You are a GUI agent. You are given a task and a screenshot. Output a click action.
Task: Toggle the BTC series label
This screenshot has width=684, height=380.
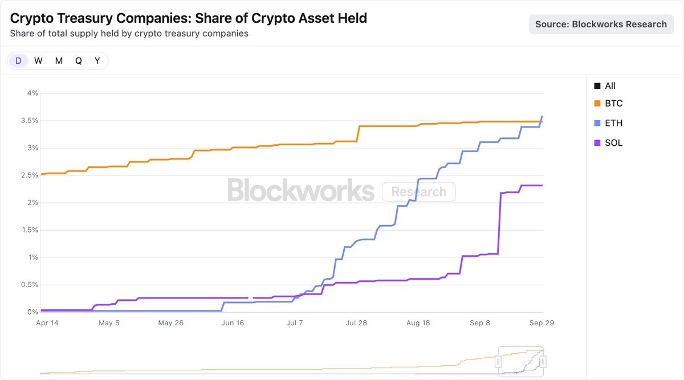pos(613,104)
